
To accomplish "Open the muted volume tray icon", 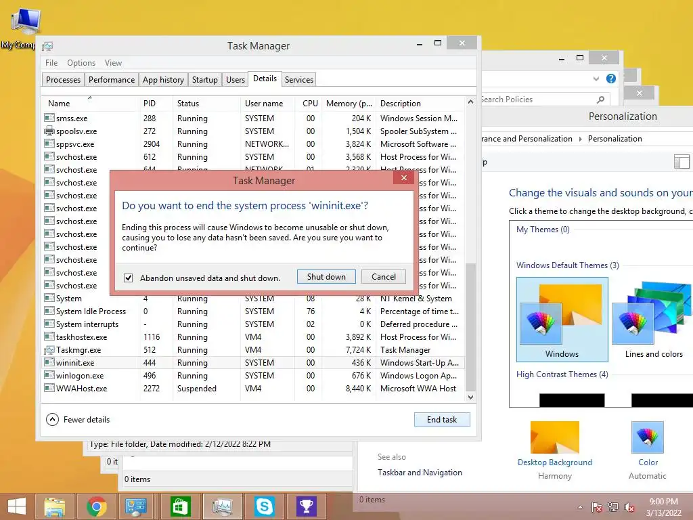I will tap(629, 507).
